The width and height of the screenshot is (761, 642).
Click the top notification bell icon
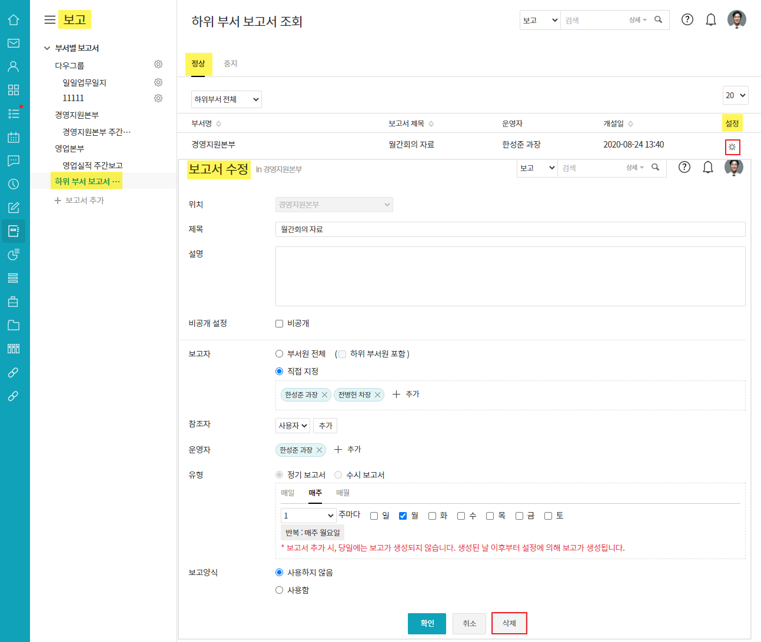click(710, 20)
